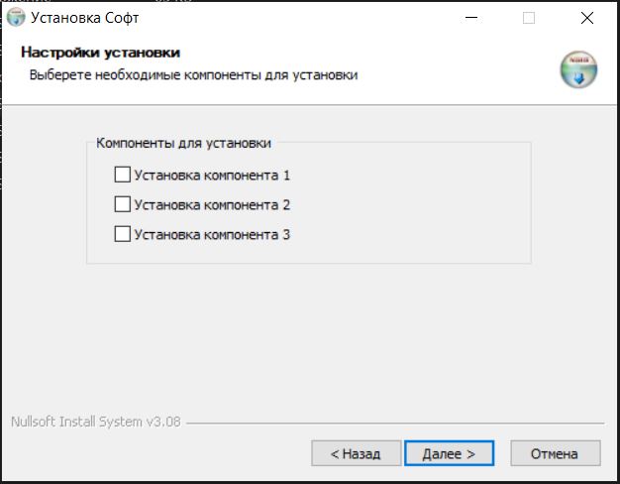Click the subtitle "Выберете необходимые компоненты для установки"
The width and height of the screenshot is (620, 484).
point(193,74)
